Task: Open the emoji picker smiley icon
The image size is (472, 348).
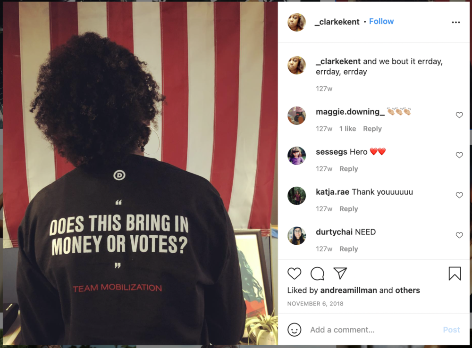Action: pos(294,330)
